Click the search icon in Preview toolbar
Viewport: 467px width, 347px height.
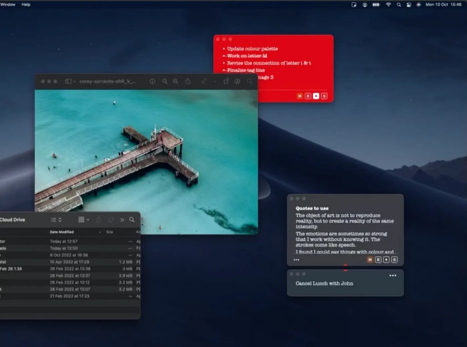pyautogui.click(x=249, y=81)
